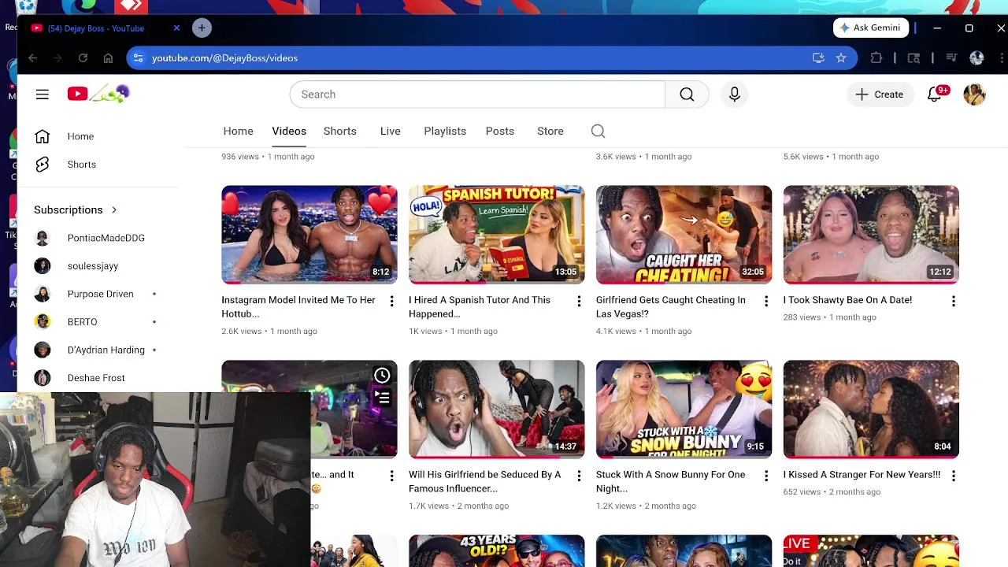Click title 'I Kissed A Stranger For New Years!!!'
1008x567 pixels.
[x=862, y=475]
